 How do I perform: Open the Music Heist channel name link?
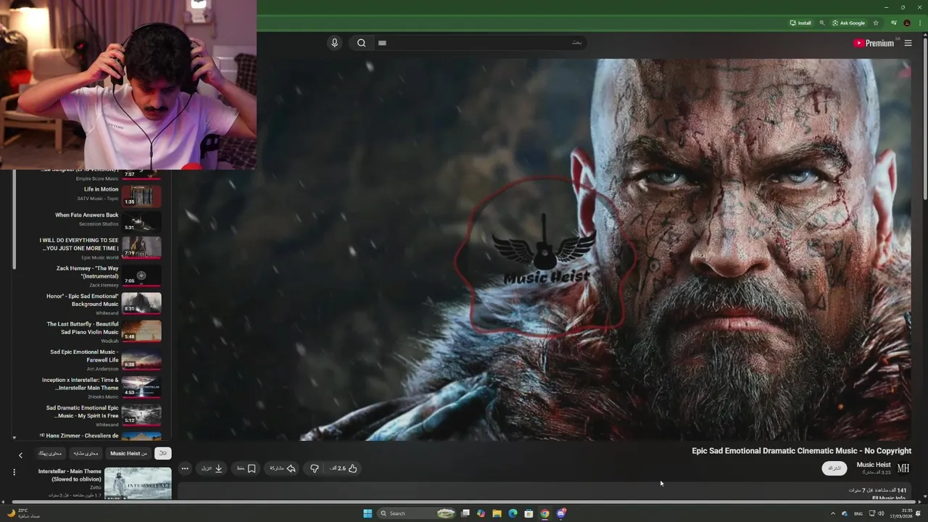click(x=874, y=465)
